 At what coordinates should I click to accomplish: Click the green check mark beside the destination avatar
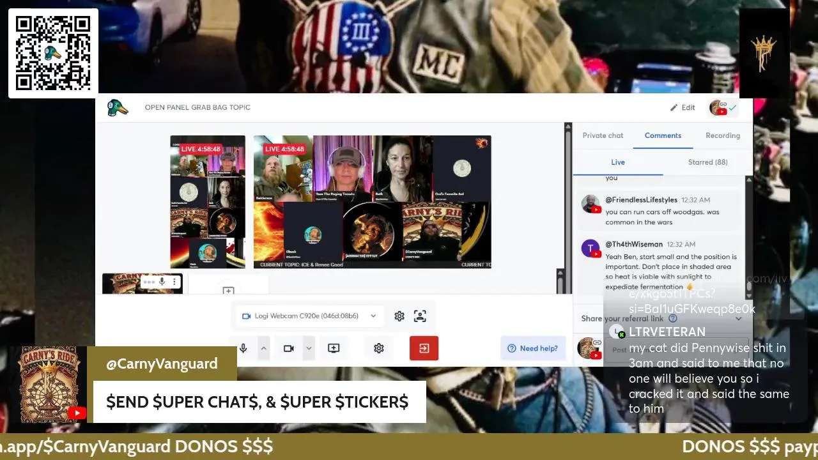coord(732,107)
